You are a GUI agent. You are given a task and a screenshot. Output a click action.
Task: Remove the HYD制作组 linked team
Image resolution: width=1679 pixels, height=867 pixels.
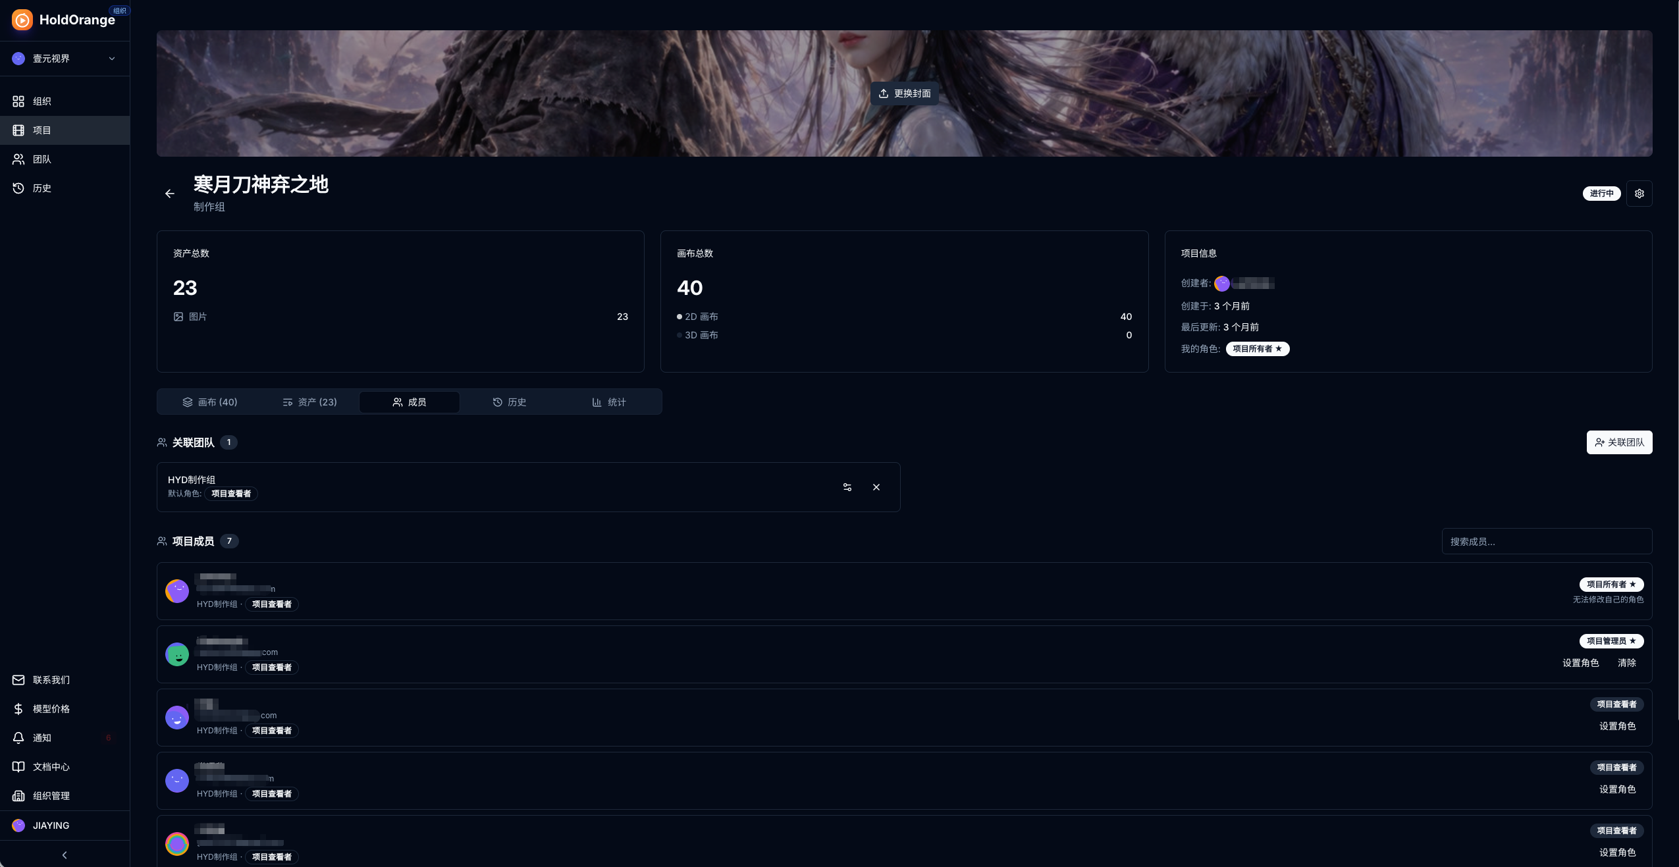[x=876, y=487]
